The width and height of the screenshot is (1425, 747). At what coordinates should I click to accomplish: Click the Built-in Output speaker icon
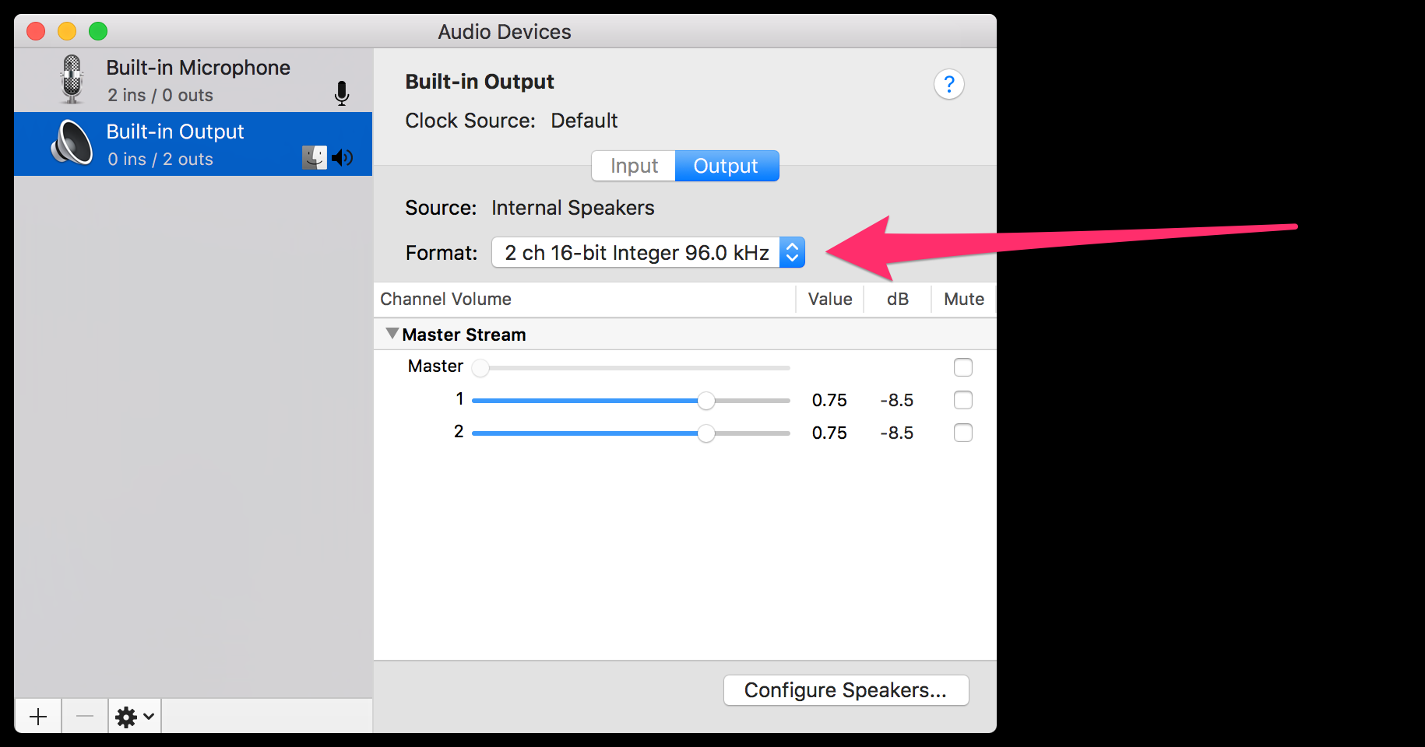[x=72, y=143]
